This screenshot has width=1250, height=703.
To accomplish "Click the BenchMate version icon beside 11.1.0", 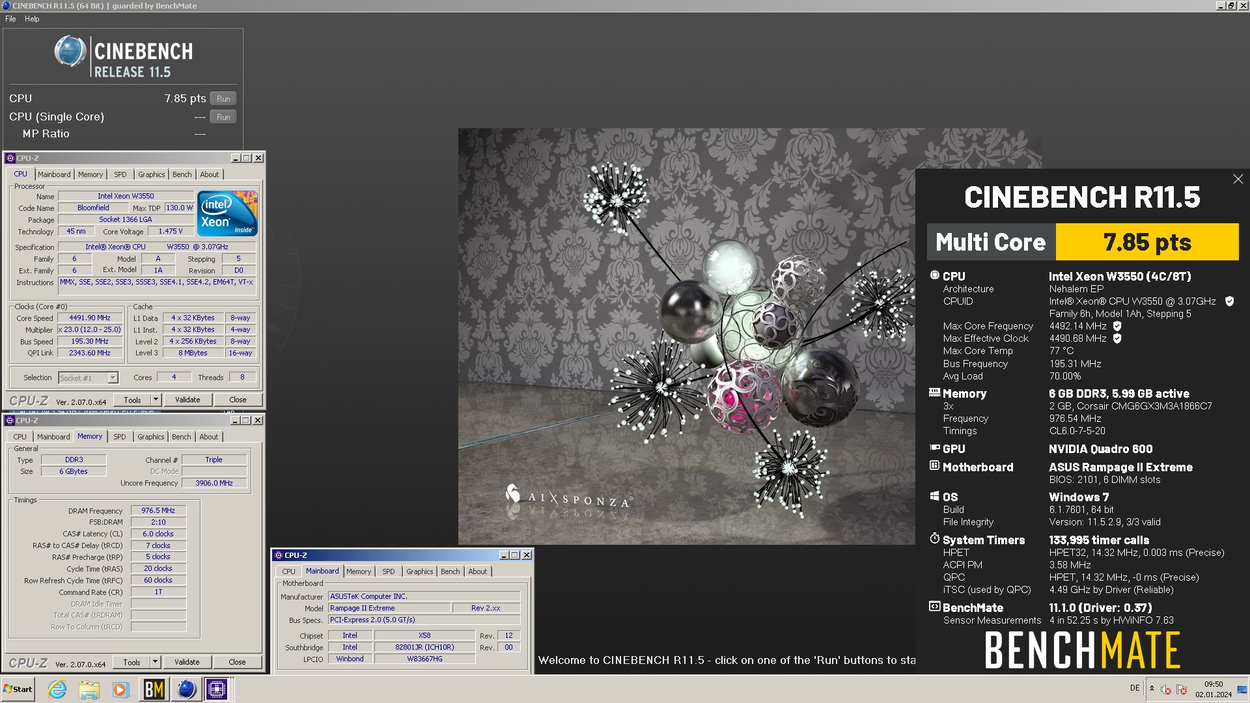I will pyautogui.click(x=935, y=607).
